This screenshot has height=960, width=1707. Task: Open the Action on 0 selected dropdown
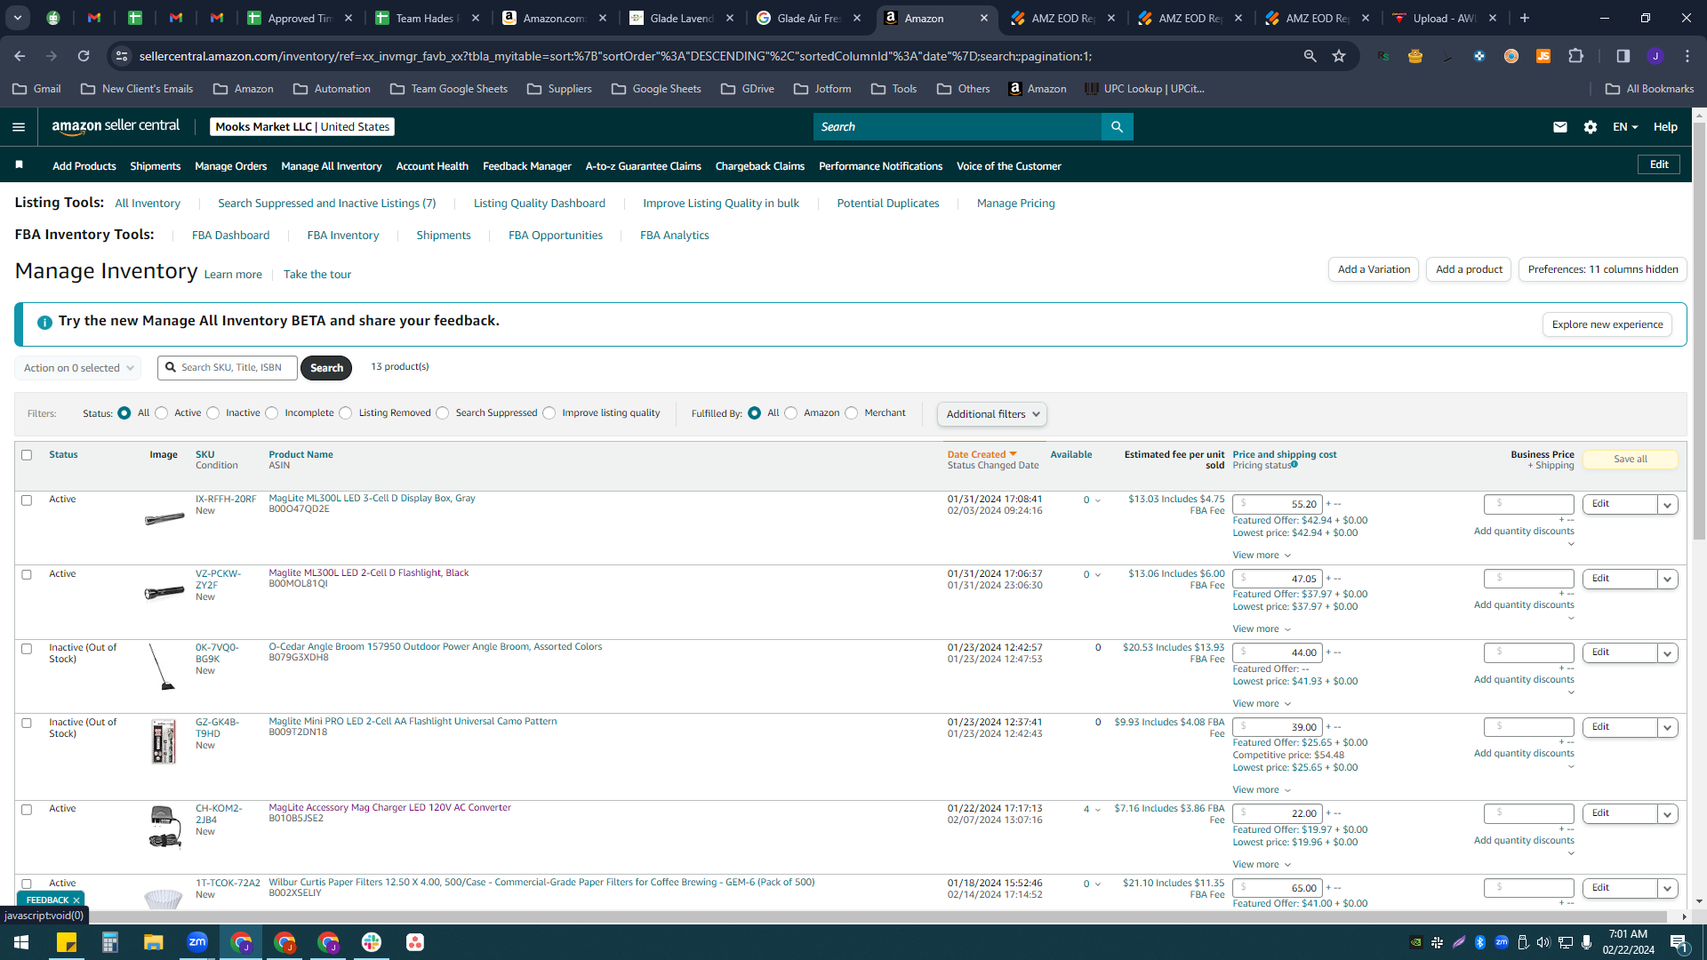click(77, 368)
